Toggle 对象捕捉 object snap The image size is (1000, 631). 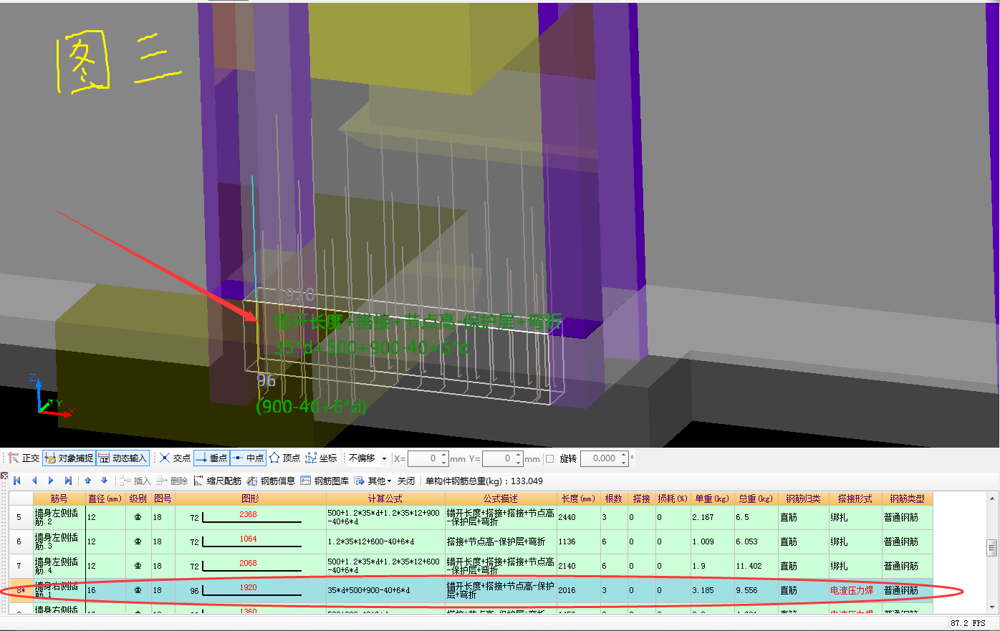coord(69,458)
